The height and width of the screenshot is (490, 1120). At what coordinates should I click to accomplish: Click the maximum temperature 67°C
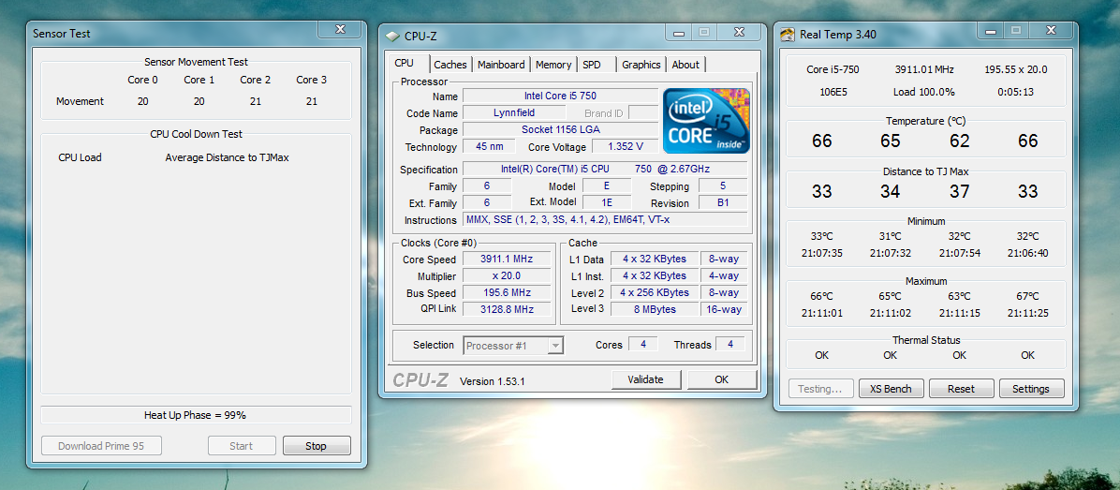click(x=1028, y=296)
